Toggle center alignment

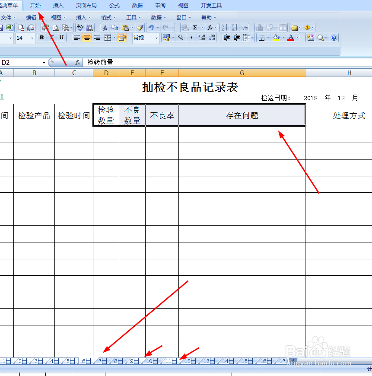(x=86, y=38)
